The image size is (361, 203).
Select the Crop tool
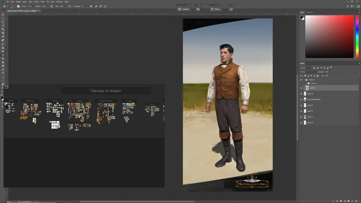click(3, 29)
